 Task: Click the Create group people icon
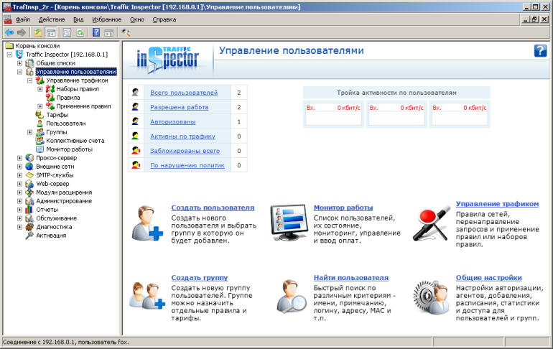pos(147,296)
